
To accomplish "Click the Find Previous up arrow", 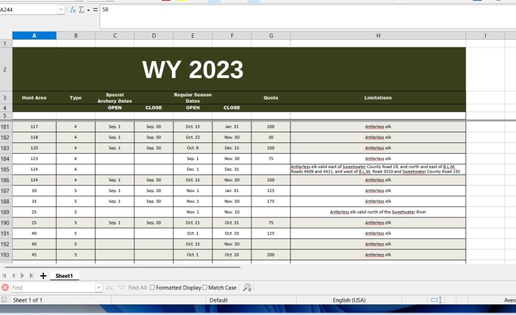I will (x=109, y=288).
